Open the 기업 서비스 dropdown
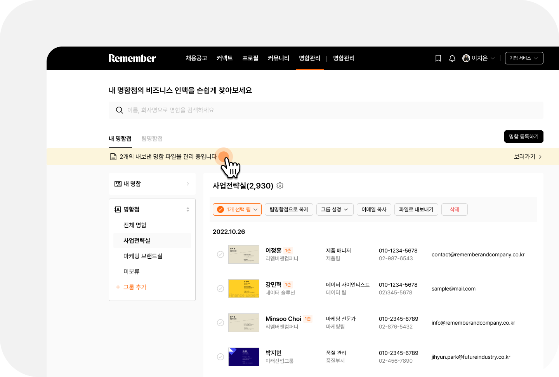The height and width of the screenshot is (377, 559). point(524,58)
